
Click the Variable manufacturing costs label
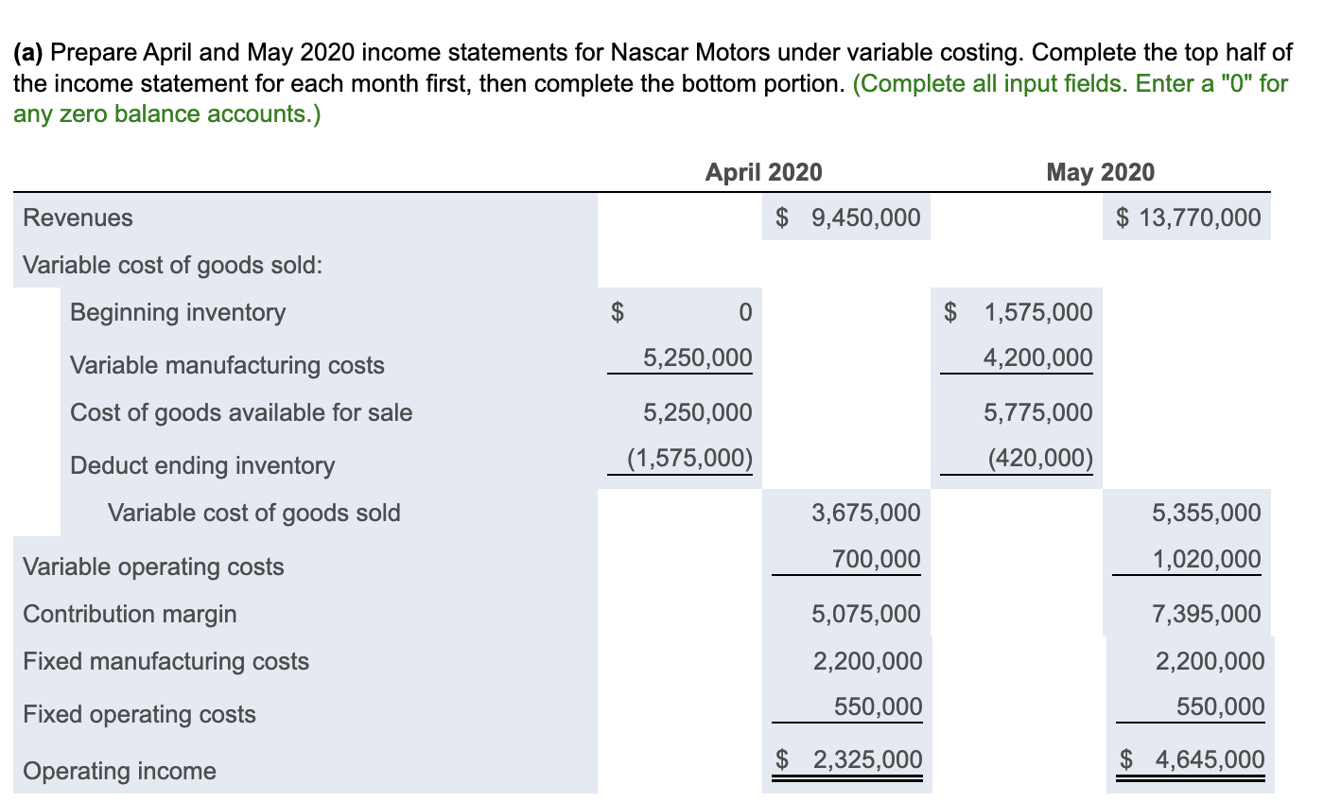[227, 365]
